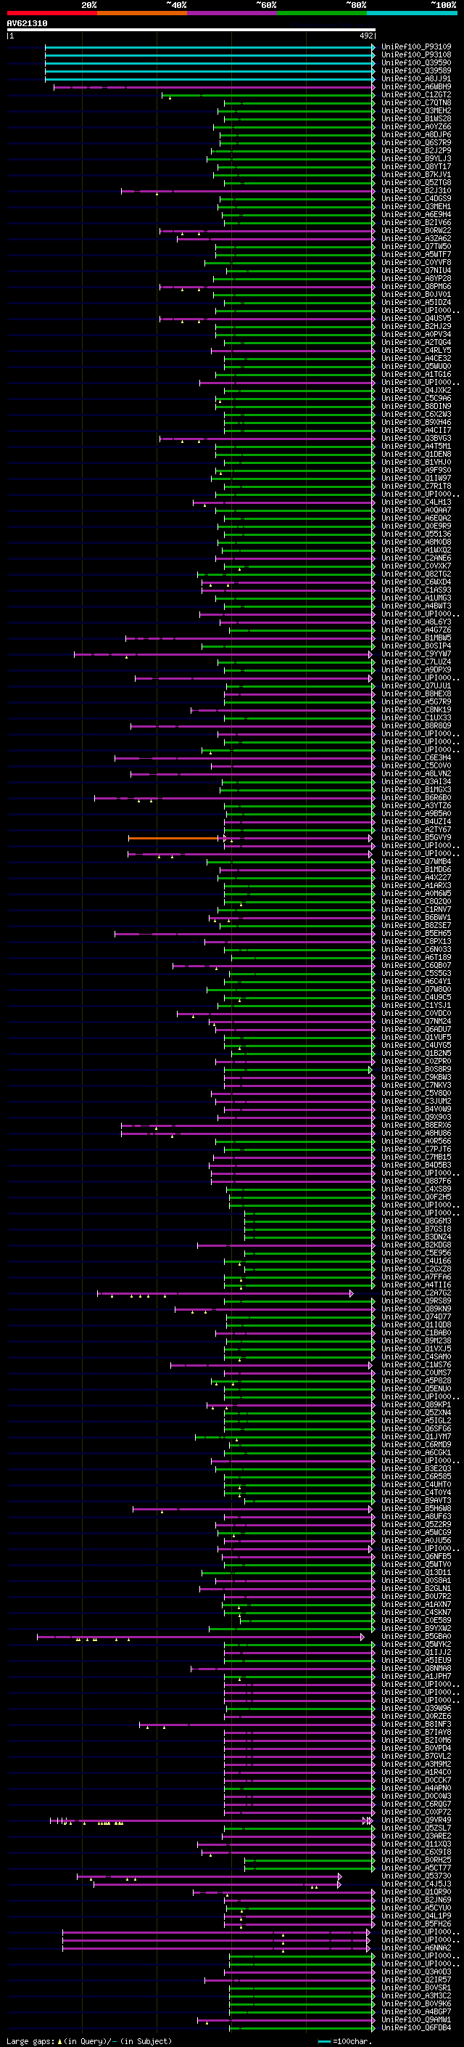The width and height of the screenshot is (464, 2047).
Task: Select UniRef100_Q1B2N5 label
Action: click(x=416, y=1053)
